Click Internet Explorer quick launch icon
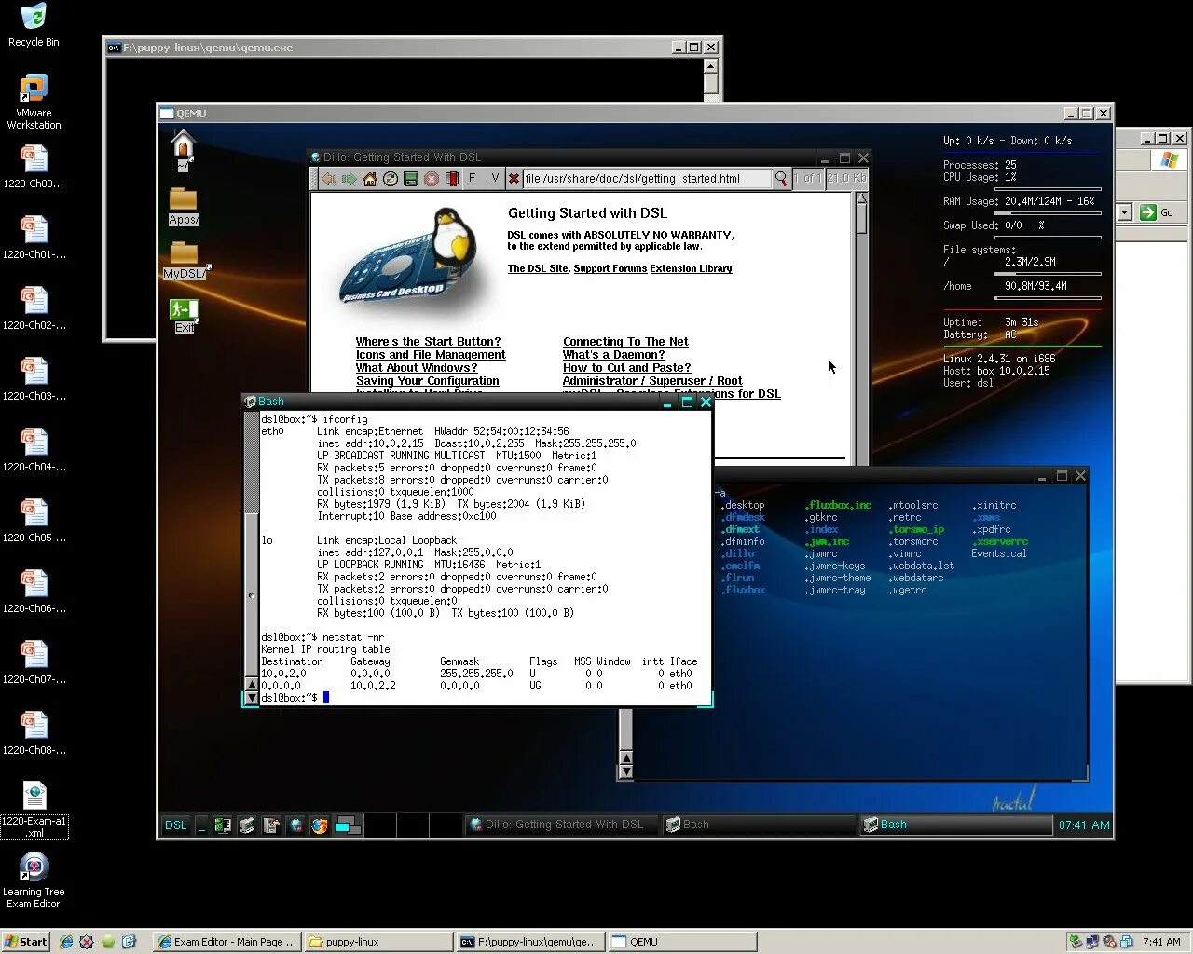 [66, 942]
